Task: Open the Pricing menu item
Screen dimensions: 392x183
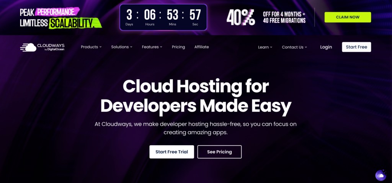Action: [x=178, y=47]
